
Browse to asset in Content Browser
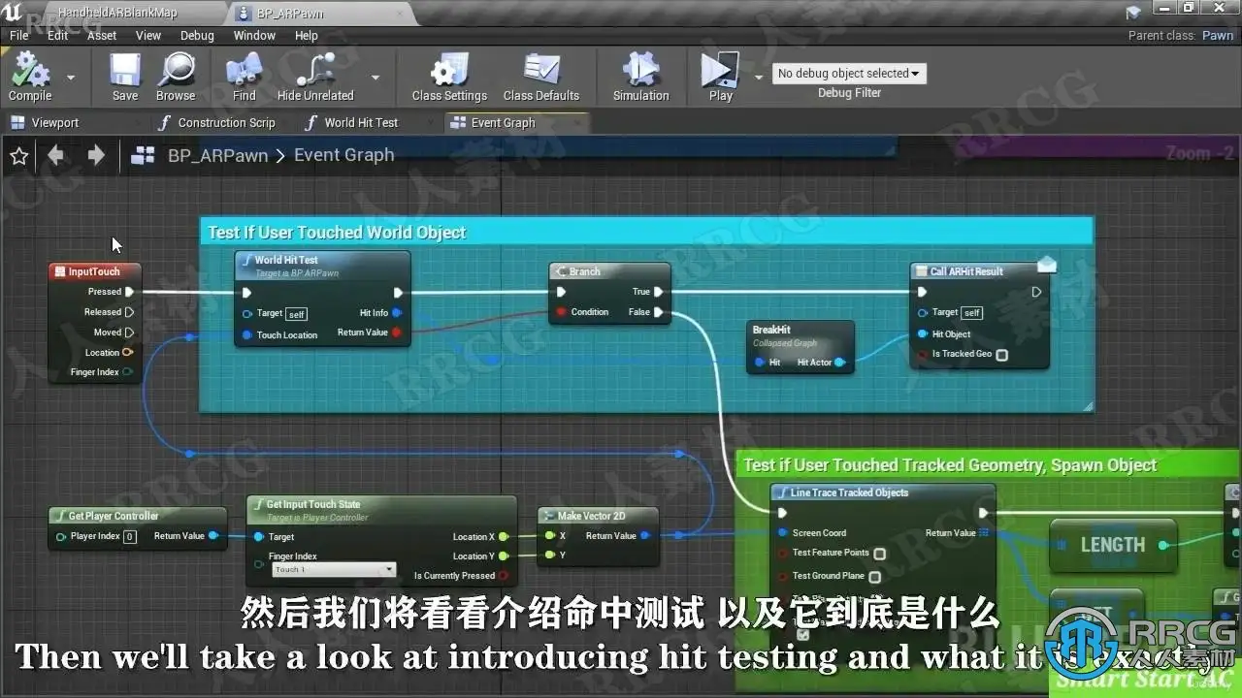(176, 77)
